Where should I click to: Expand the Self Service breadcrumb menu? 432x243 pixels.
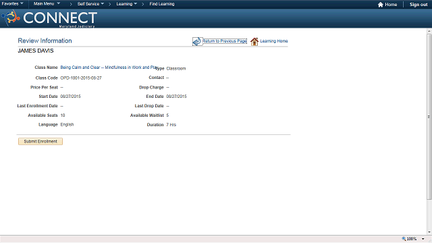90,4
